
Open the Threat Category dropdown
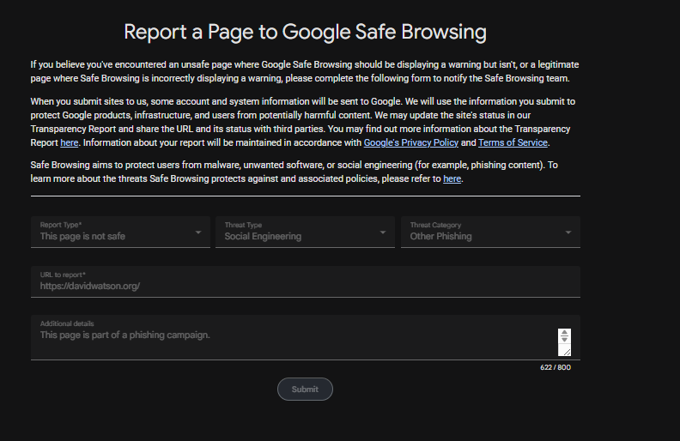pos(490,233)
